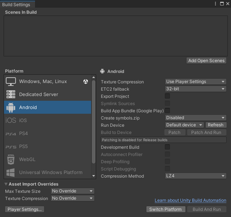Collapse the Asset Import Overrides section
Screen dimensions: 231x217
point(6,184)
